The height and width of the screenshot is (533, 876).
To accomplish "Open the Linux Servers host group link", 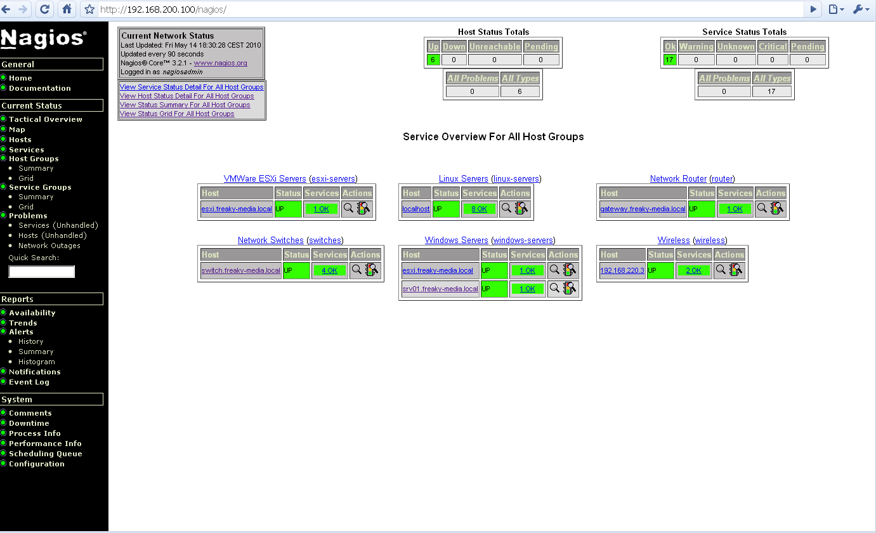I will coord(463,179).
